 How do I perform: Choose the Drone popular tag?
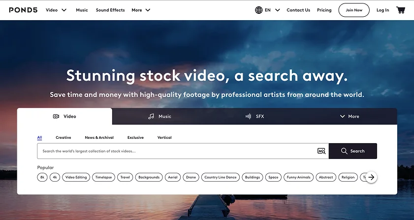191,177
